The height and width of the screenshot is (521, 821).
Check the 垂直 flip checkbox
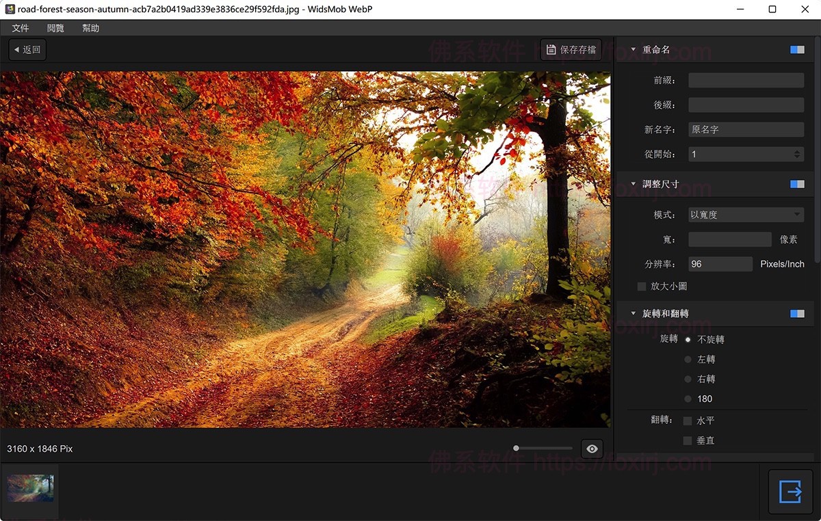tap(688, 440)
